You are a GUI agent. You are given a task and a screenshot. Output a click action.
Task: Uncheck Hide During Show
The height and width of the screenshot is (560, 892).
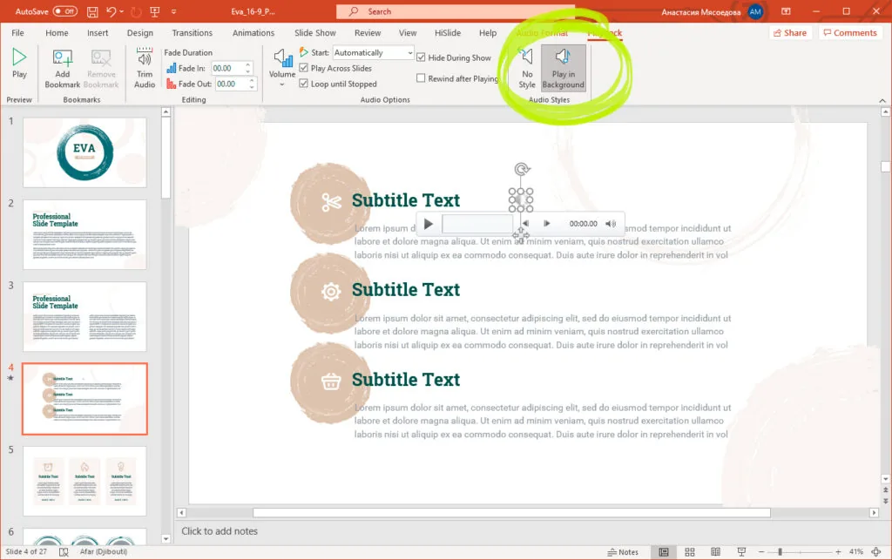coord(421,57)
